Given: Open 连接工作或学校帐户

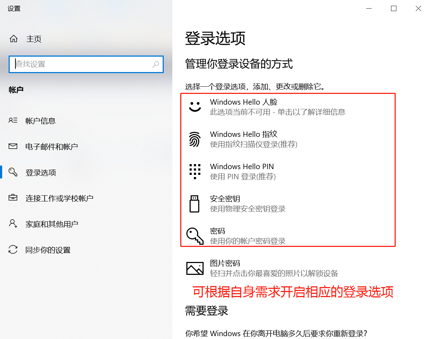Looking at the screenshot, I should pyautogui.click(x=60, y=199).
